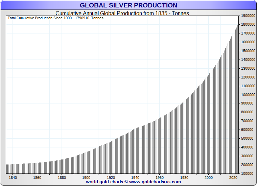Image resolution: width=257 pixels, height=186 pixels.
Task: Click the 'GLOBAL SILVER PRODUCTION' chart title
Action: pyautogui.click(x=128, y=5)
